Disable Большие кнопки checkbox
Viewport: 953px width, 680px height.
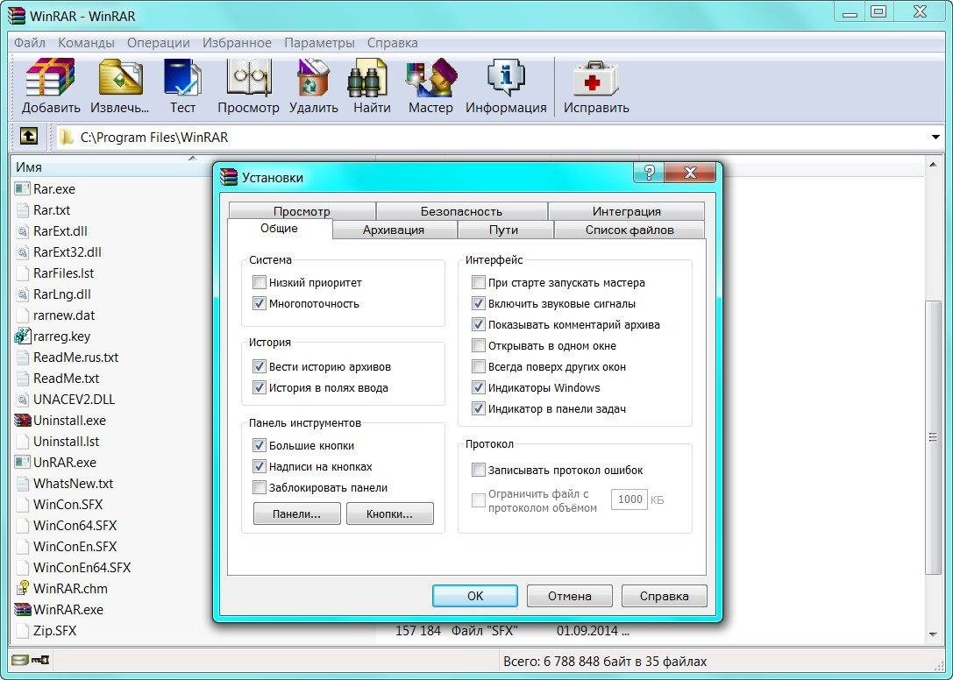point(260,445)
